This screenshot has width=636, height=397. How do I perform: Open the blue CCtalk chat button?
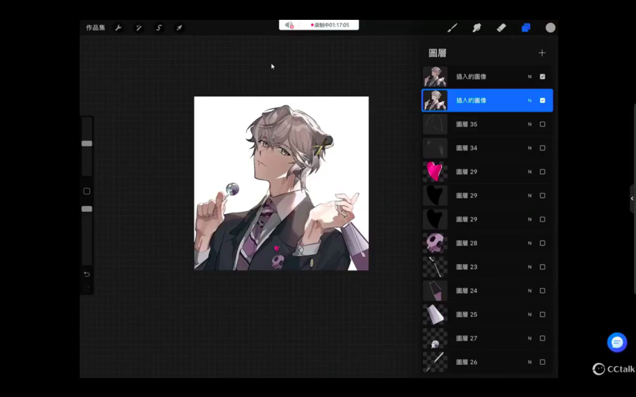point(617,342)
